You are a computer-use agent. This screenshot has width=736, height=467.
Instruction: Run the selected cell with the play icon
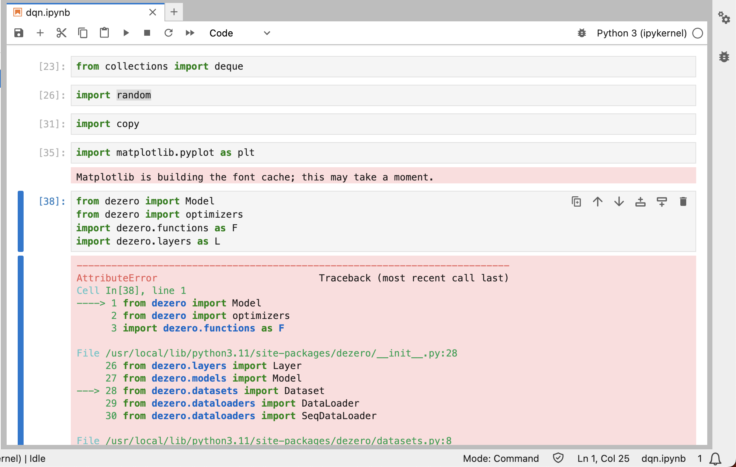click(126, 33)
